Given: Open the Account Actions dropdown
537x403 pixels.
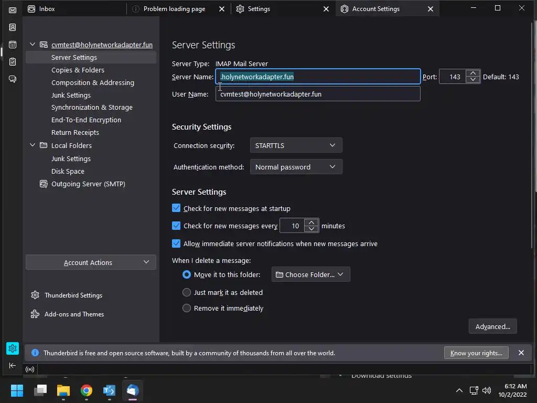Looking at the screenshot, I should pos(91,262).
